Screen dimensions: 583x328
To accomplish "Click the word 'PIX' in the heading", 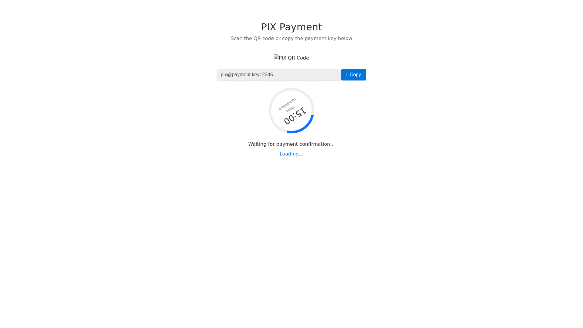I will click(269, 27).
